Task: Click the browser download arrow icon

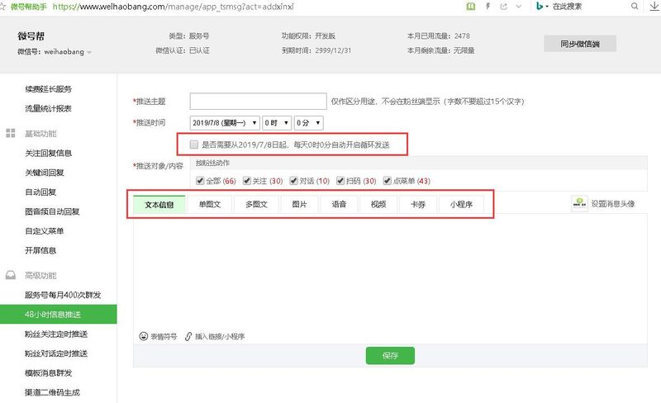Action: point(654,7)
